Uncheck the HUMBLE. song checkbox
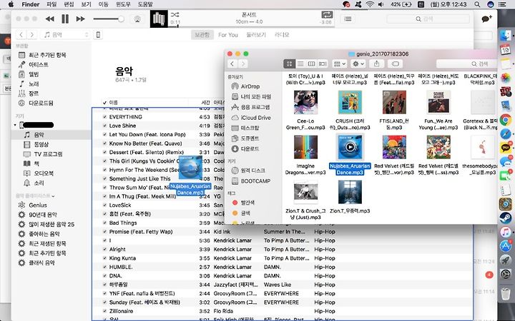 pyautogui.click(x=104, y=267)
